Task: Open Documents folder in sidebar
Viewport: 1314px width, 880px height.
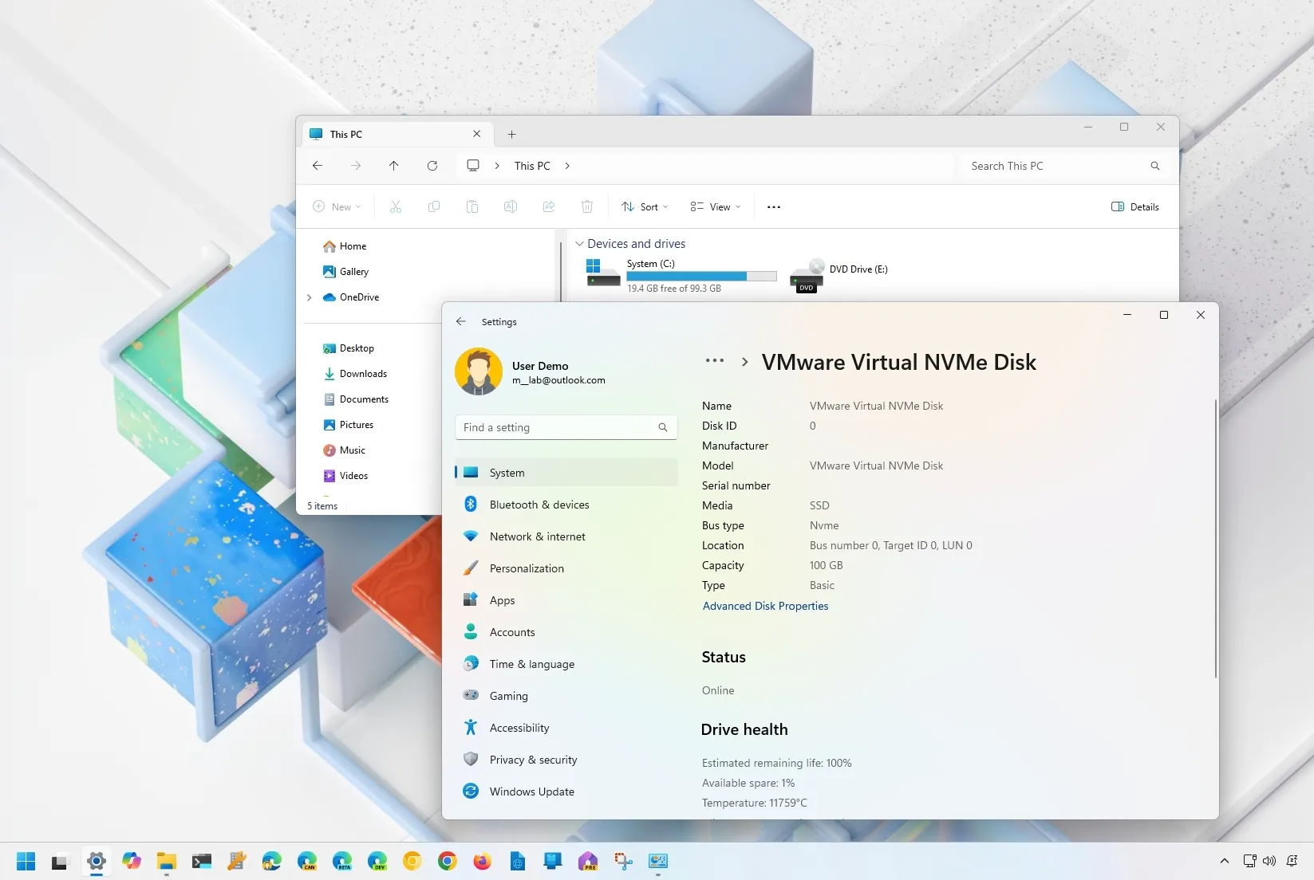Action: [356, 399]
